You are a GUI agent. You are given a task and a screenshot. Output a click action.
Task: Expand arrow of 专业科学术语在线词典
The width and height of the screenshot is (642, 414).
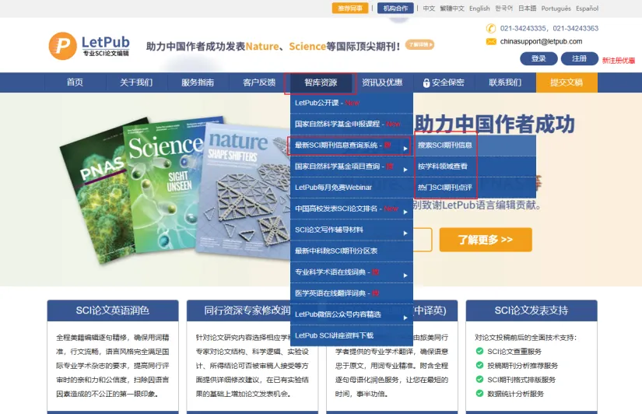(x=405, y=275)
